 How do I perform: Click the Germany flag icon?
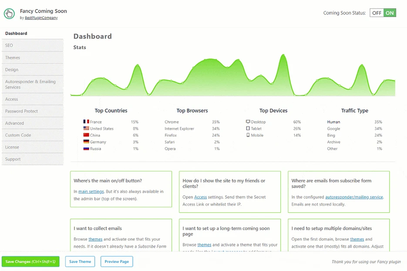[x=86, y=142]
